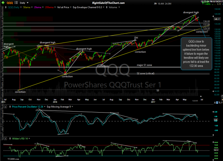Screen dimensions: 223x161
Task: Click the RSI current value label
Action: click(216, 150)
